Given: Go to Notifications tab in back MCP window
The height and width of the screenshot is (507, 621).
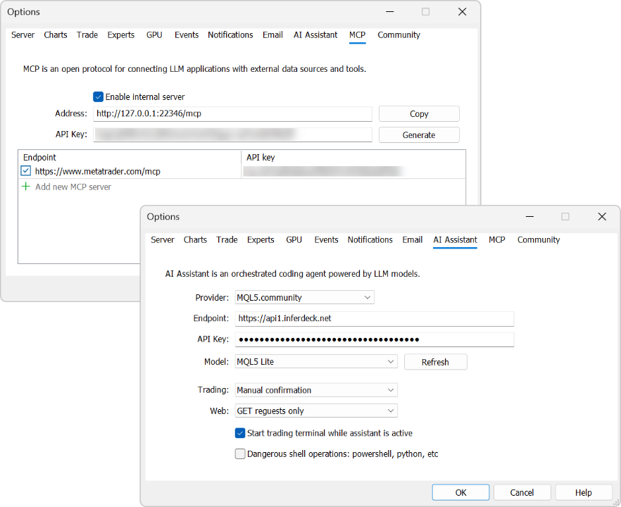Looking at the screenshot, I should click(230, 35).
